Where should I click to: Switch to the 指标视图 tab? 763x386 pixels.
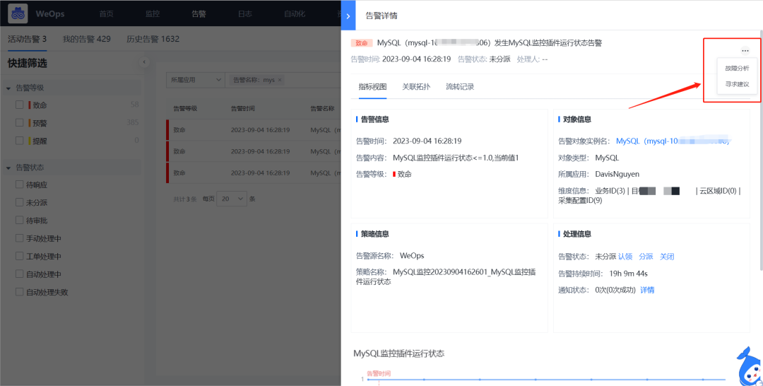373,87
